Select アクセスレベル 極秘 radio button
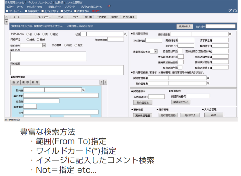This screenshot has height=176, width=241. [51, 34]
